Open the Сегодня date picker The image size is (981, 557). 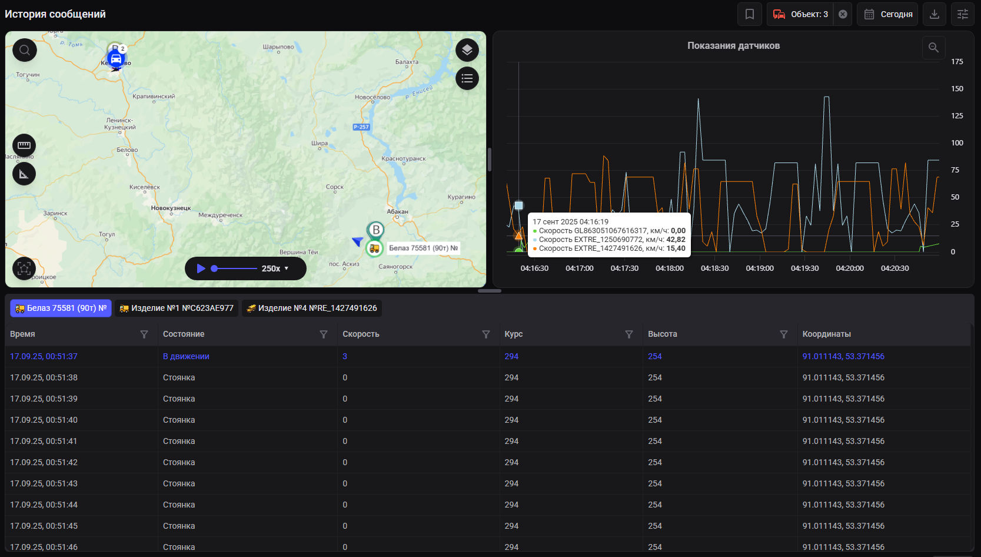(x=887, y=14)
